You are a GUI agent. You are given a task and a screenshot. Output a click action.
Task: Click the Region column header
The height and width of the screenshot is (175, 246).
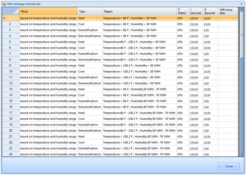(x=139, y=11)
